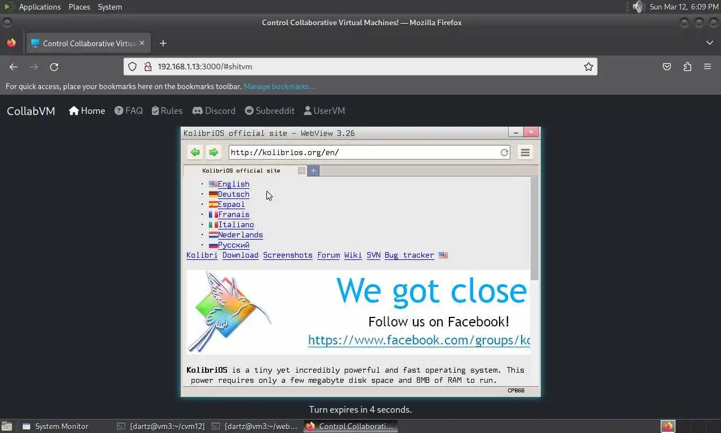Click Firefox icon in bottom-right tray
The height and width of the screenshot is (433, 721).
[x=668, y=426]
